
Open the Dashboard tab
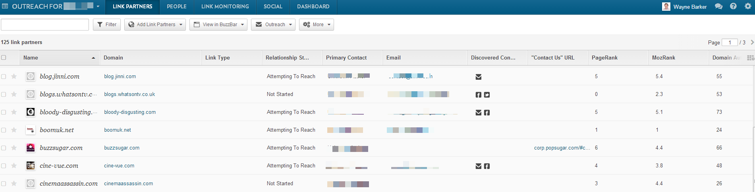tap(313, 7)
